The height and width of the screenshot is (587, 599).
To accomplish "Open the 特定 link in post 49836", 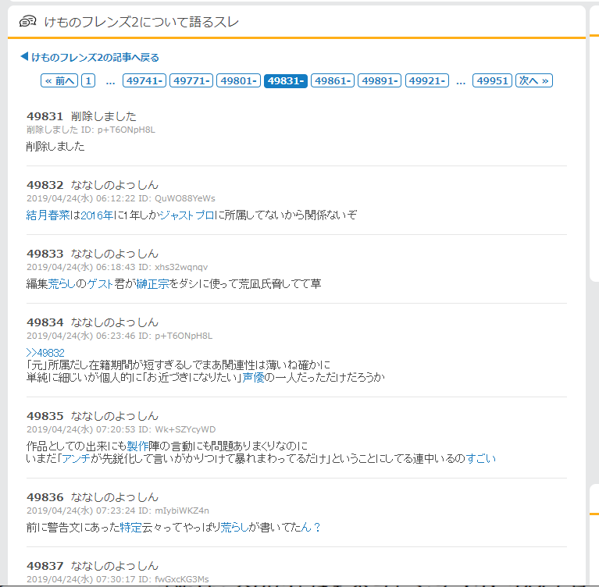I will (x=131, y=528).
